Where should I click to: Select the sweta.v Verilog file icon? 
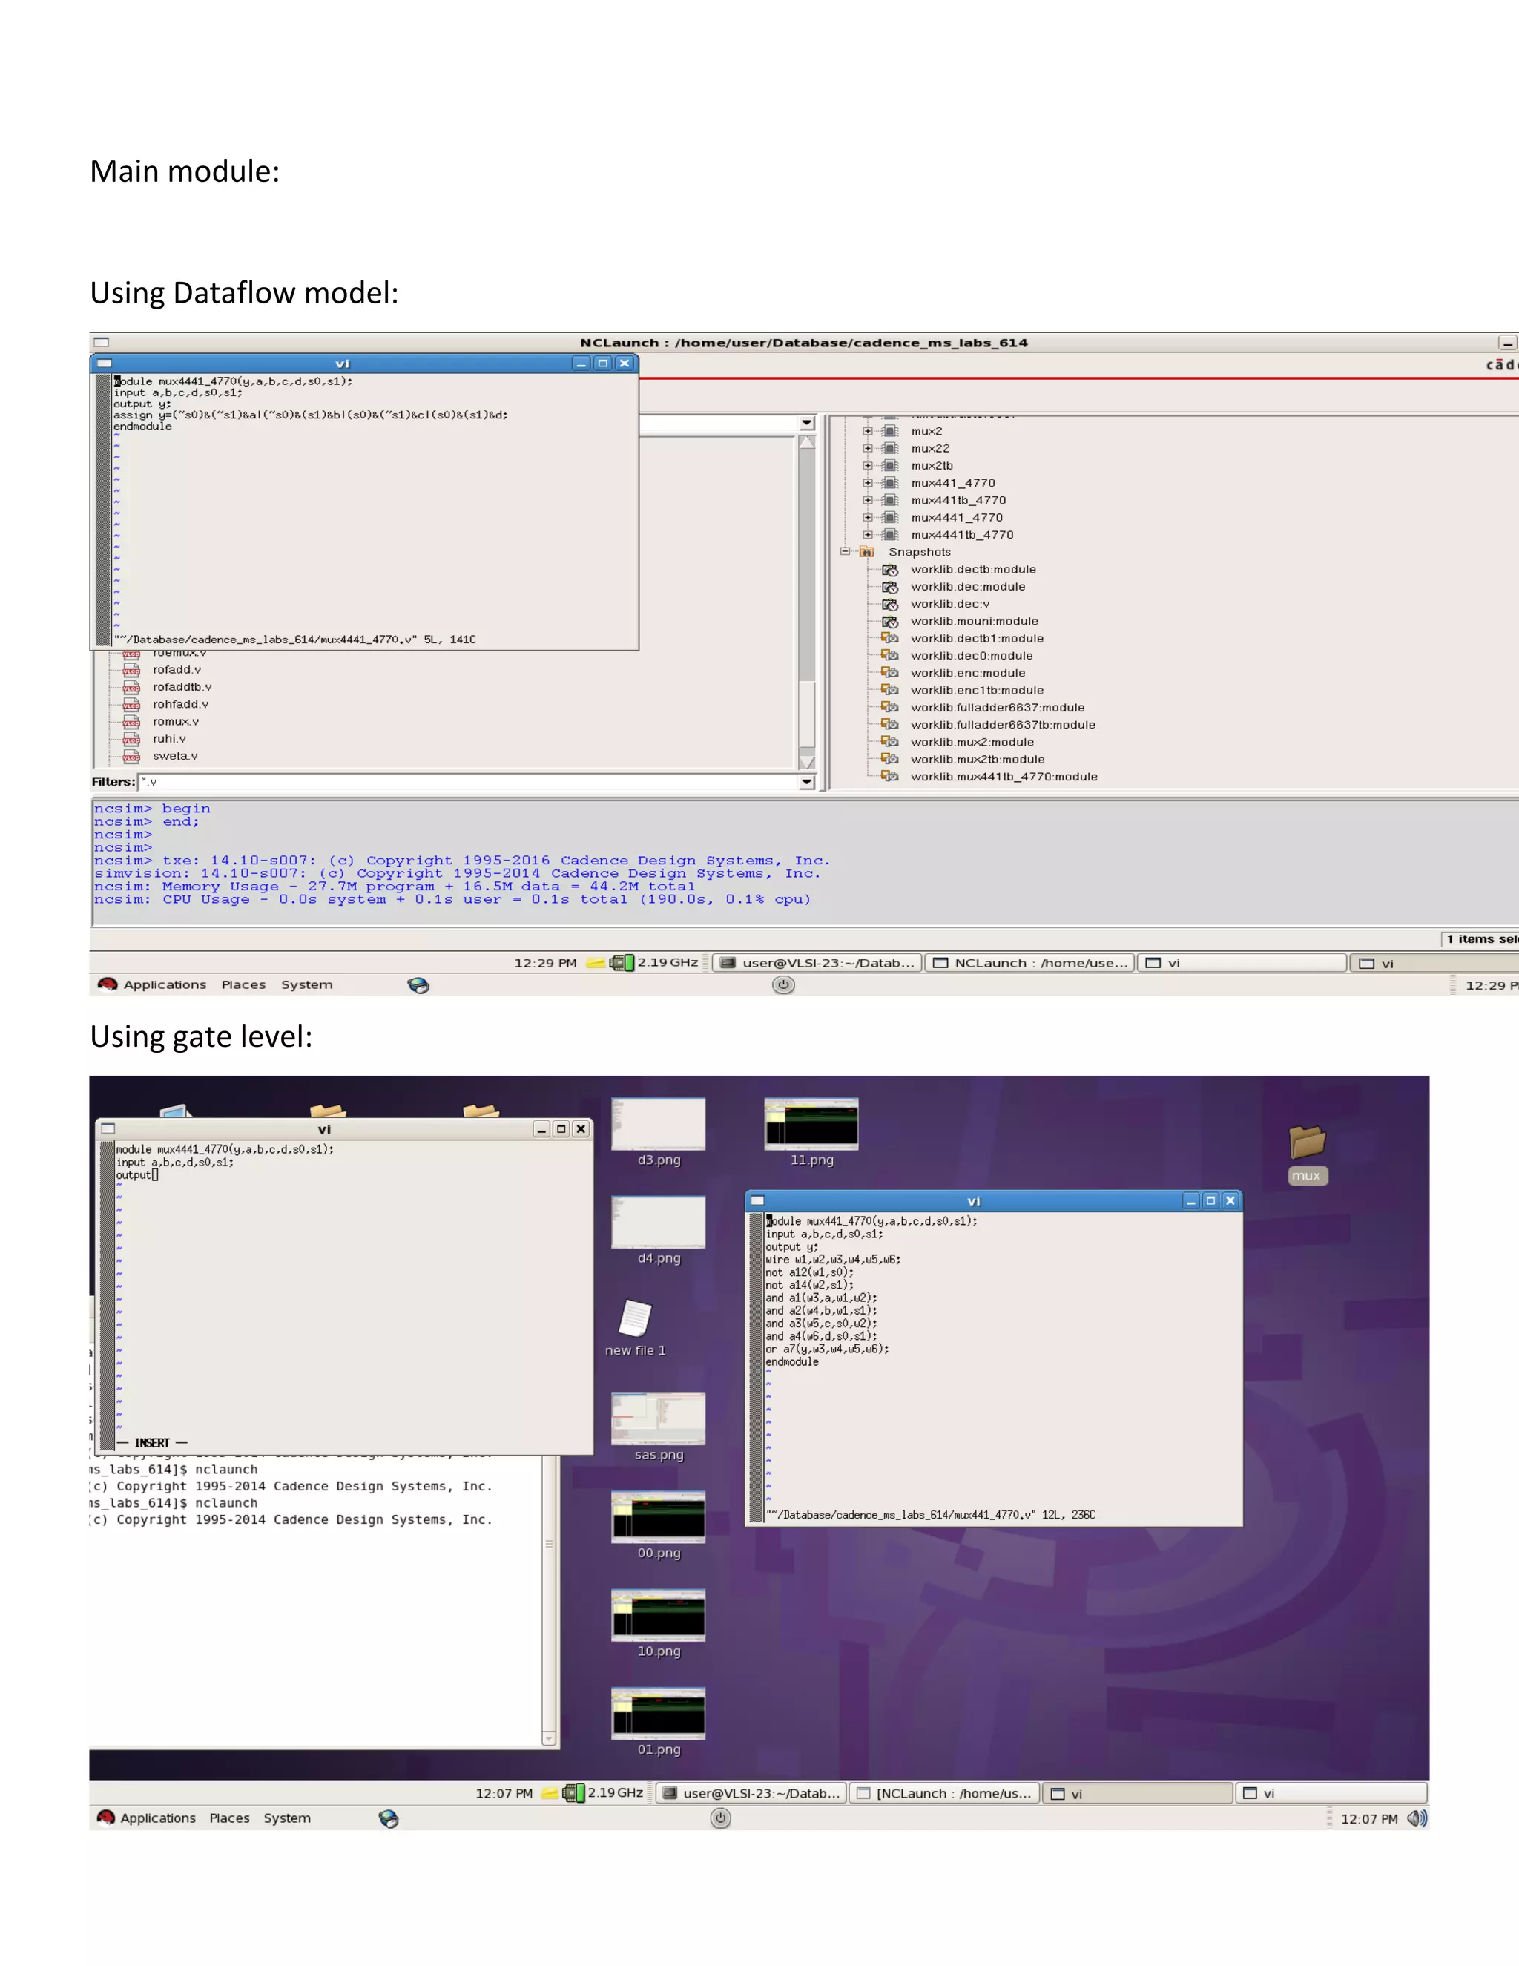131,756
